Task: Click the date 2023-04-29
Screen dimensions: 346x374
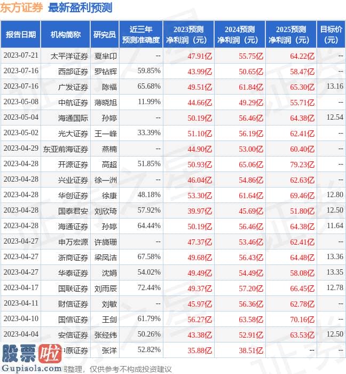Action: coord(21,149)
